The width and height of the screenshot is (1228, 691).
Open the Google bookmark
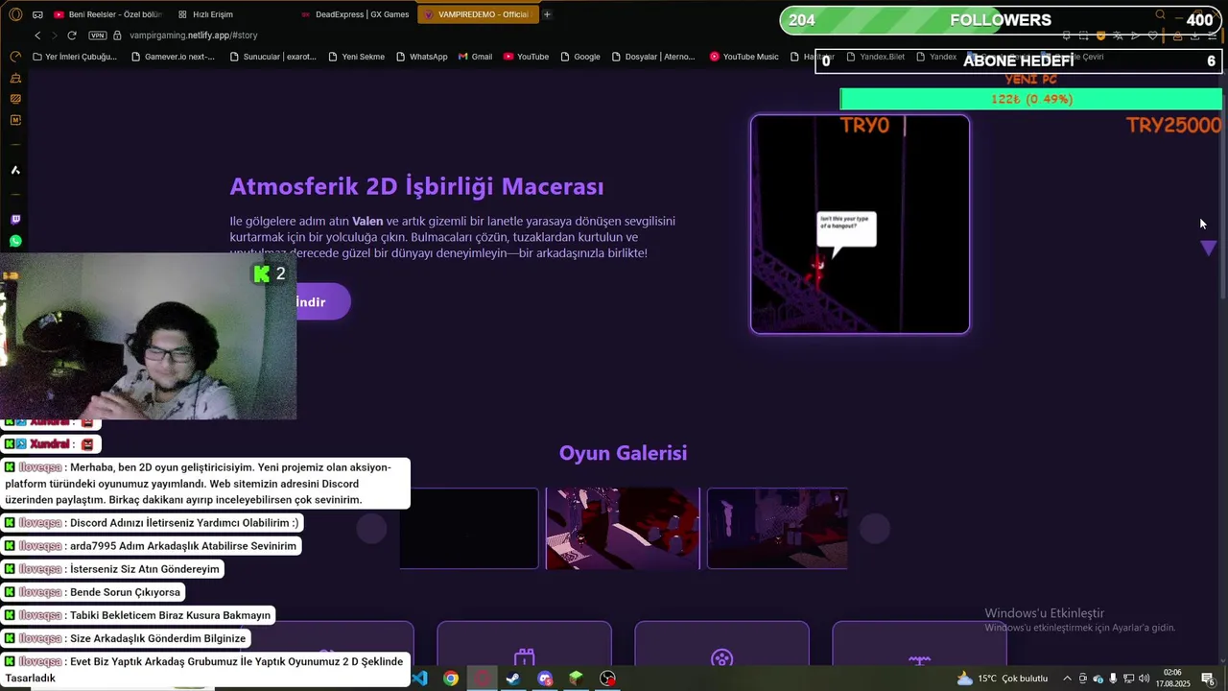(x=579, y=57)
